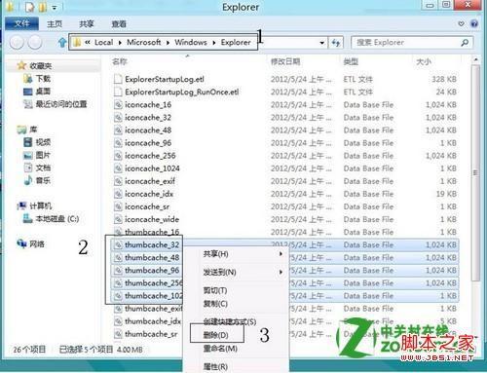
Task: Click the refresh icon beside address bar
Action: point(336,43)
